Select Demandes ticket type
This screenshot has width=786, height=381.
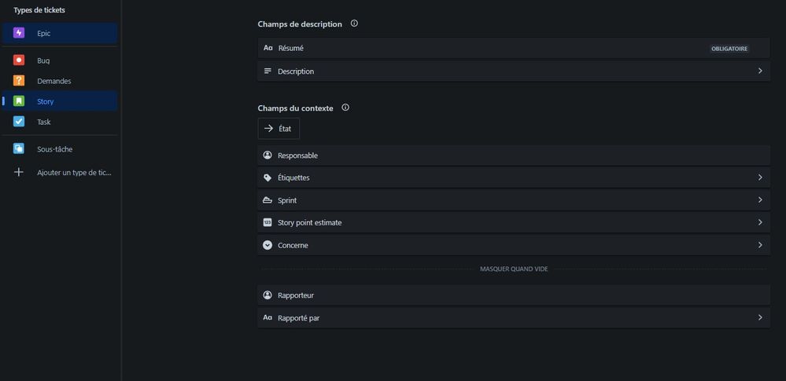click(60, 81)
